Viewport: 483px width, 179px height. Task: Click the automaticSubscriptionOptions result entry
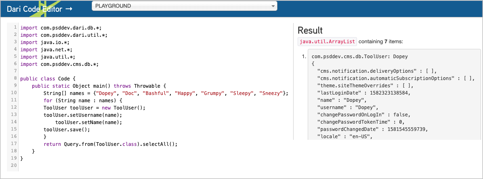(396, 78)
